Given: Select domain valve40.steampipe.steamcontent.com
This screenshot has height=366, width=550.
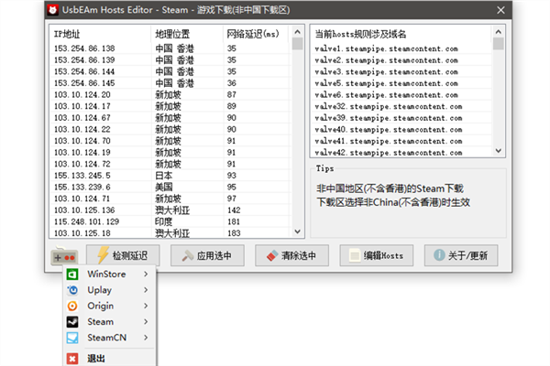Looking at the screenshot, I should tap(401, 130).
